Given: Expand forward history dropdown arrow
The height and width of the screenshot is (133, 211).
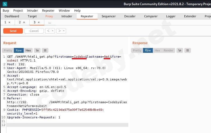Looking at the screenshot, I should pyautogui.click(x=64, y=31).
